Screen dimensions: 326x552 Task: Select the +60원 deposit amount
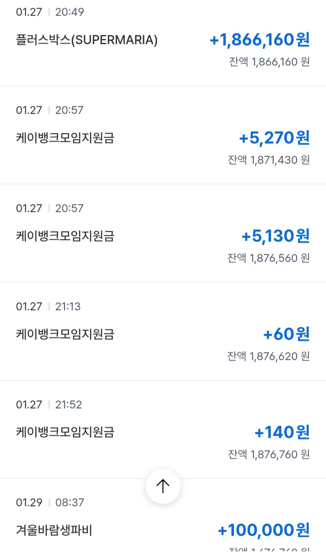[286, 334]
